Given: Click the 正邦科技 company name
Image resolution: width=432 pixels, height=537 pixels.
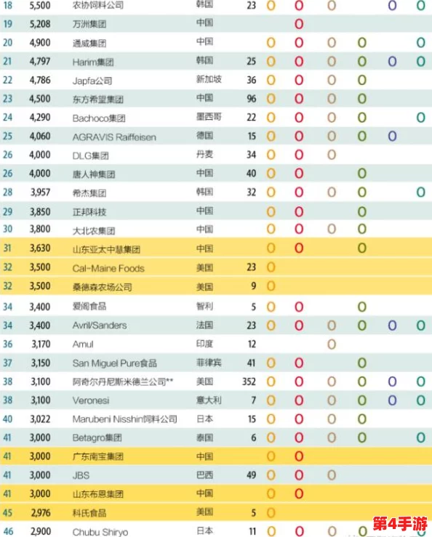Looking at the screenshot, I should [89, 212].
